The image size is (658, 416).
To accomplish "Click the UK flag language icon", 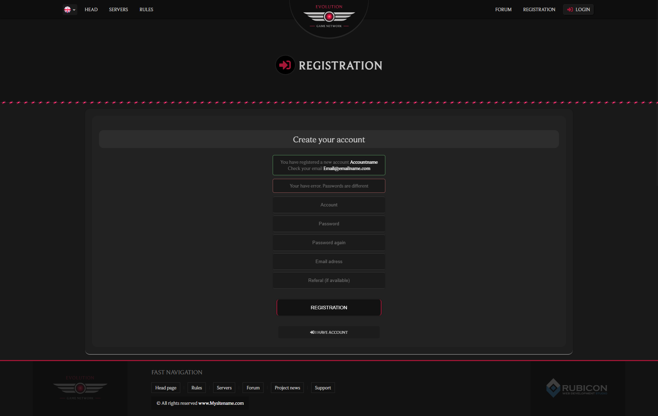I will point(68,9).
